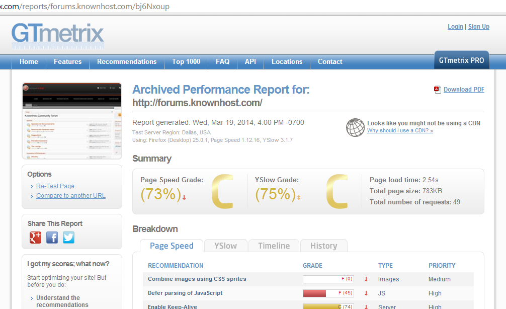Screen dimensions: 506x309
Task: Select the Page Speed tab
Action: (172, 246)
